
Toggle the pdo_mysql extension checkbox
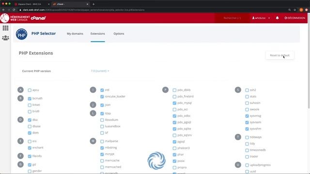174,103
